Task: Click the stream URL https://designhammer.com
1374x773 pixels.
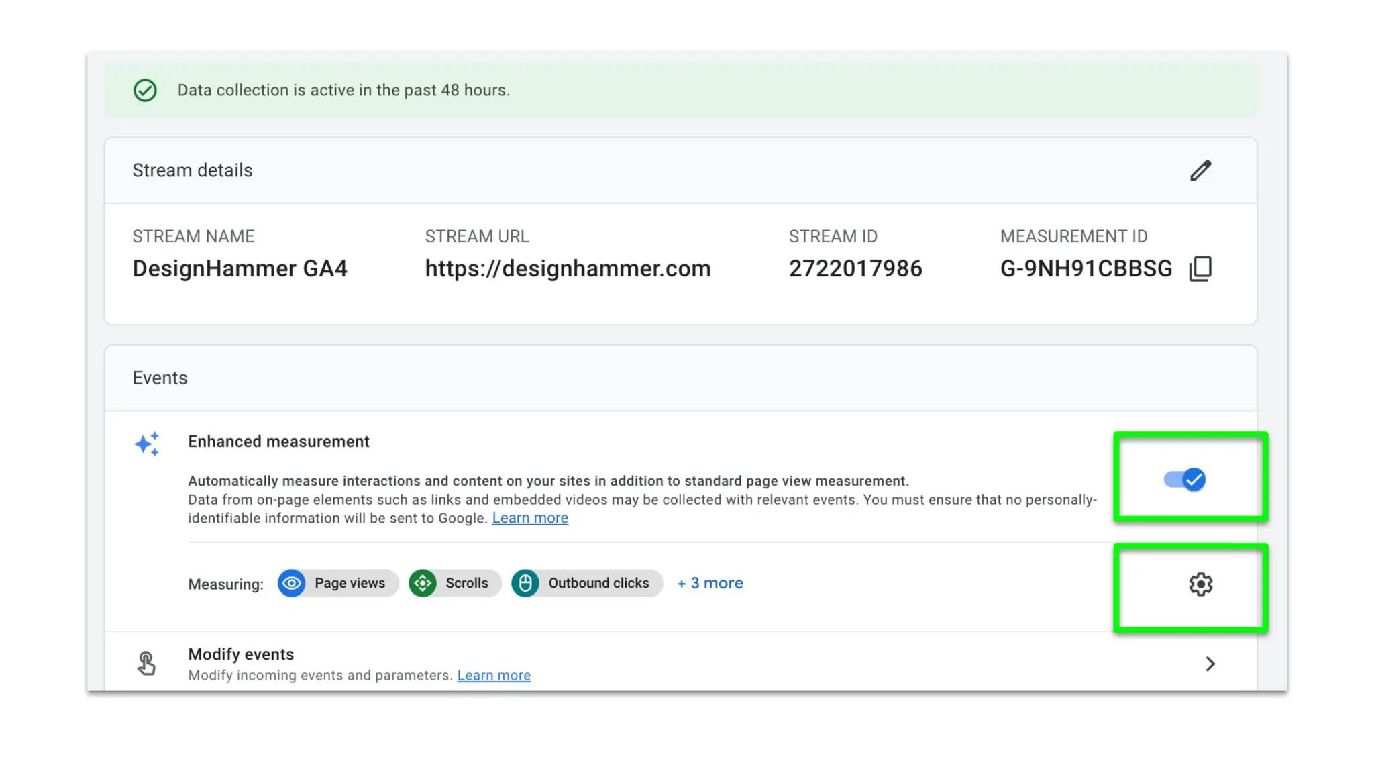Action: click(568, 268)
